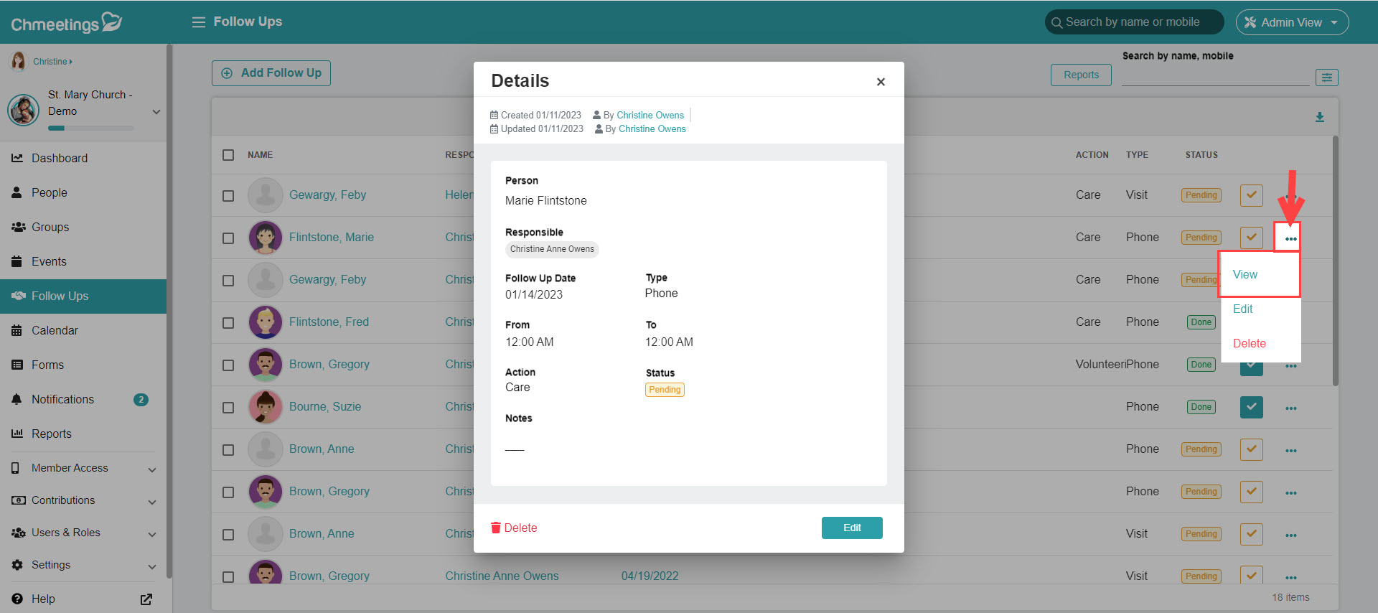
Task: Expand the St. Mary Church organization switcher
Action: (x=156, y=112)
